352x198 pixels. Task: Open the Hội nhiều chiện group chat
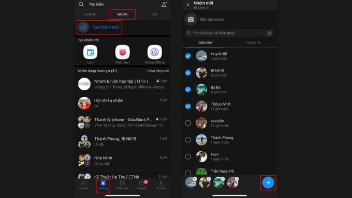(x=122, y=103)
